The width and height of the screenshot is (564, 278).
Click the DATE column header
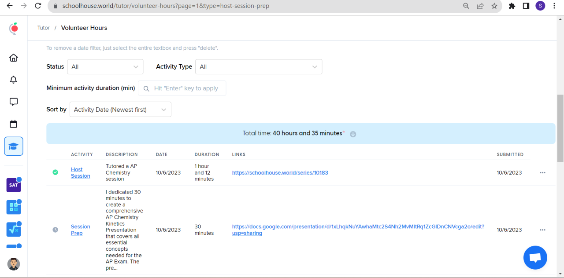click(162, 154)
